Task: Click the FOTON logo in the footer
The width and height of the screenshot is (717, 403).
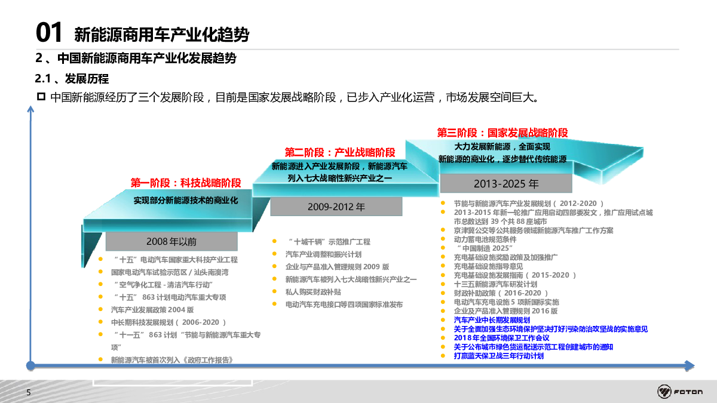Action: pos(679,392)
